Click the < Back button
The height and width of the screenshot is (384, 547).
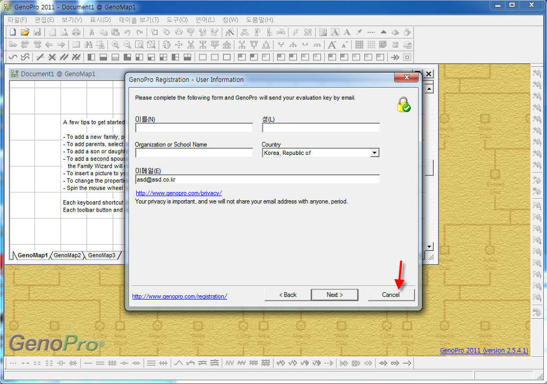click(288, 295)
